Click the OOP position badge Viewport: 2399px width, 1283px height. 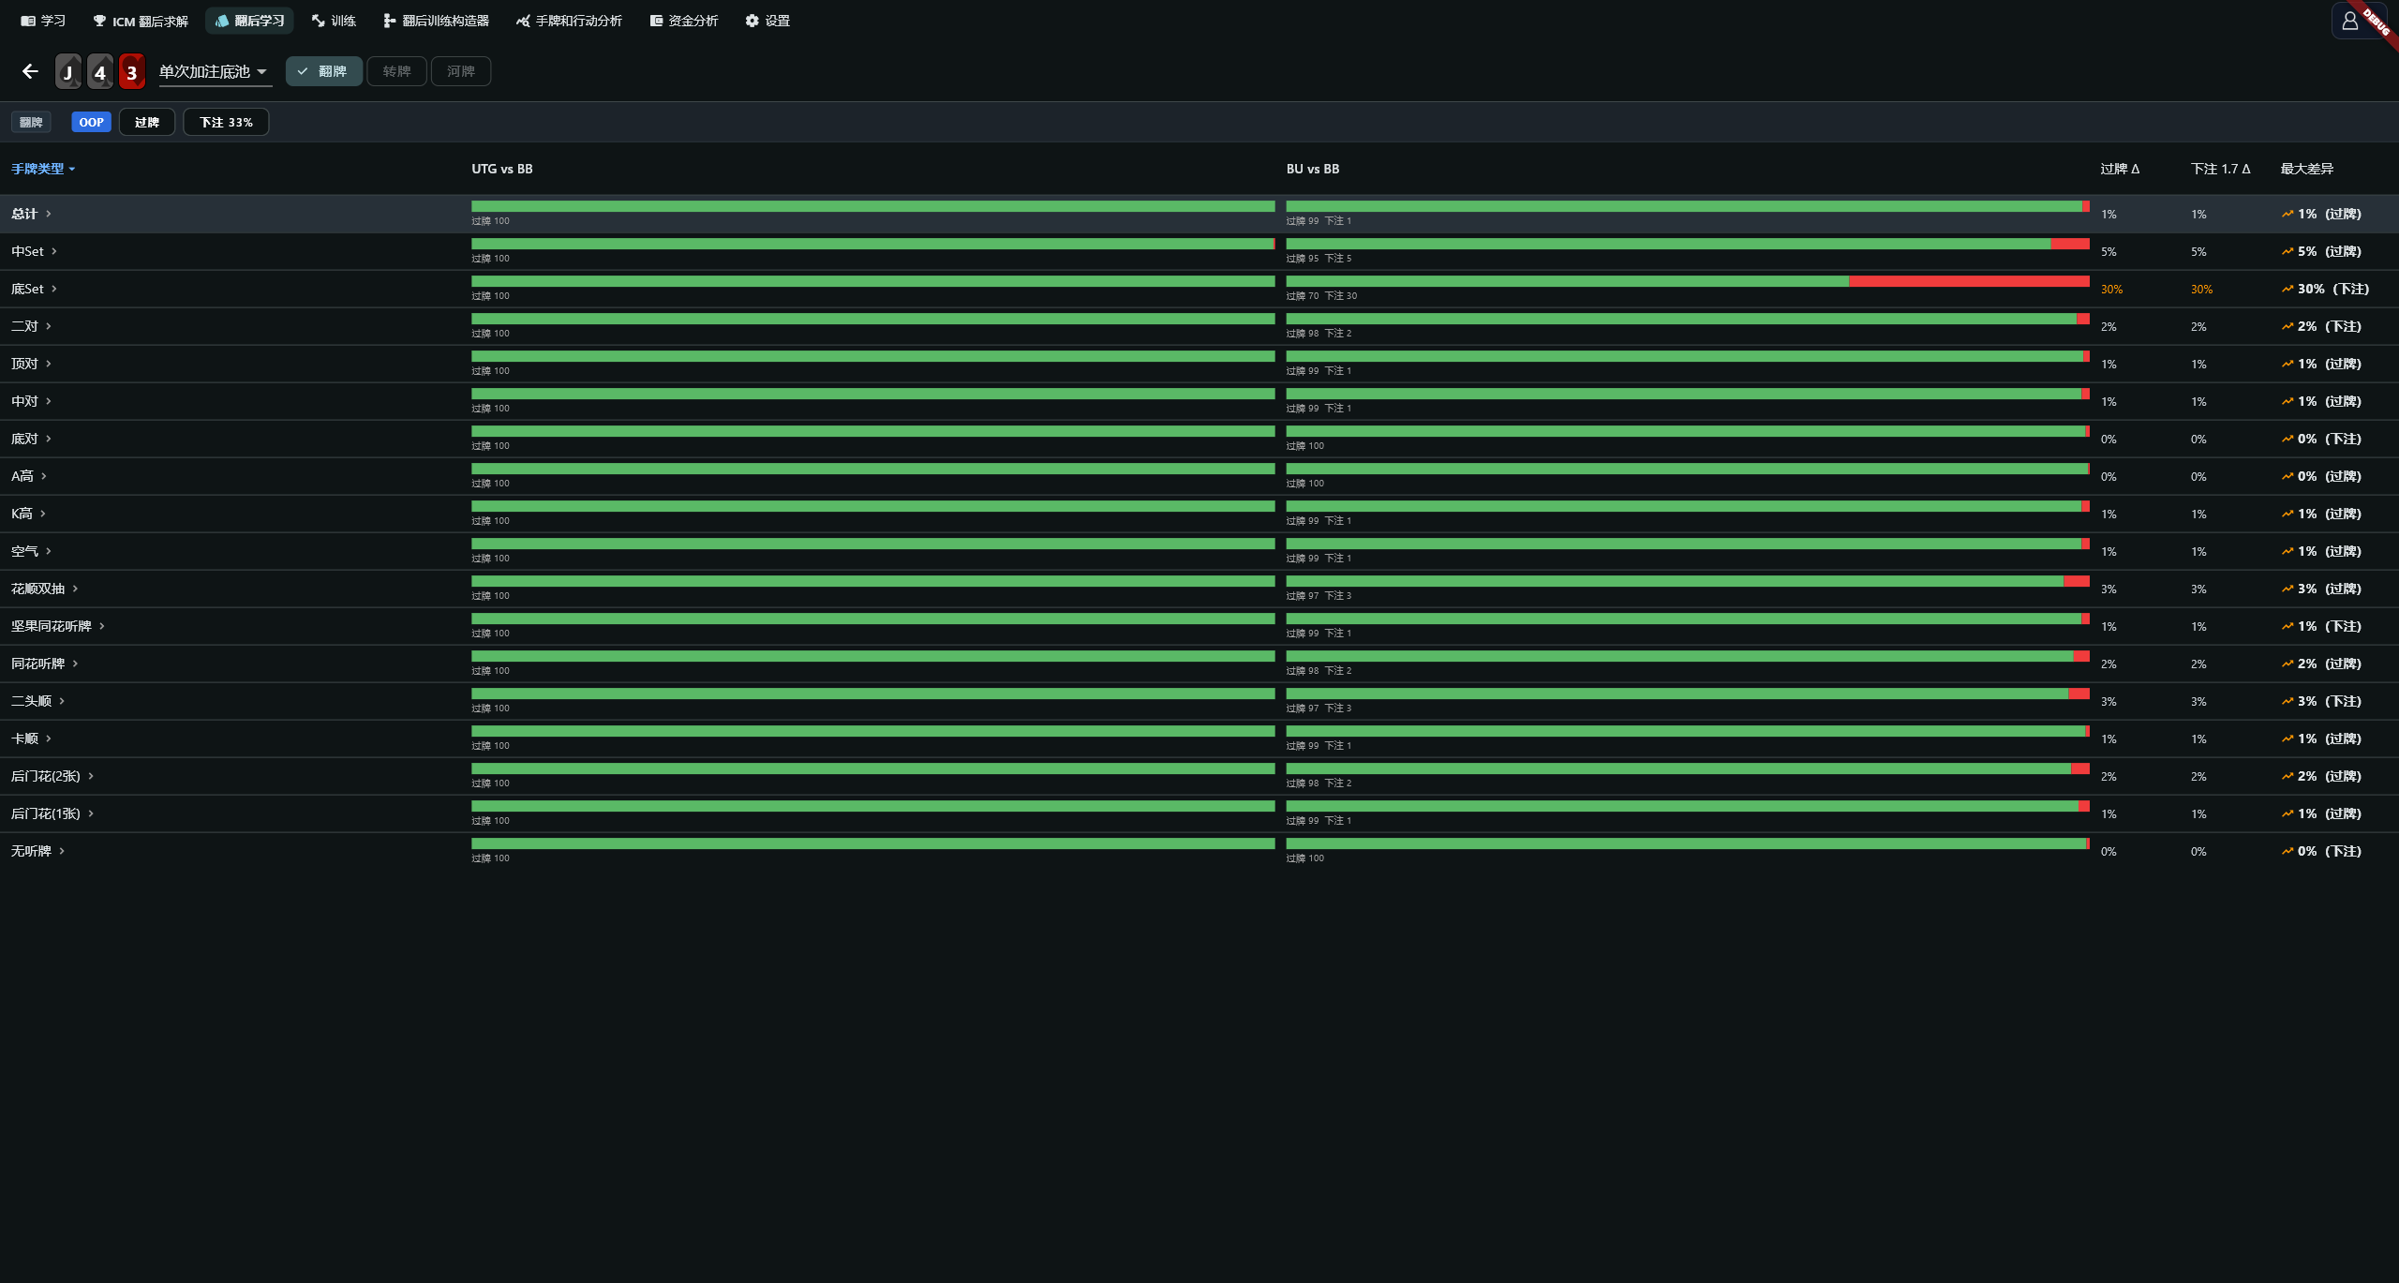click(91, 122)
